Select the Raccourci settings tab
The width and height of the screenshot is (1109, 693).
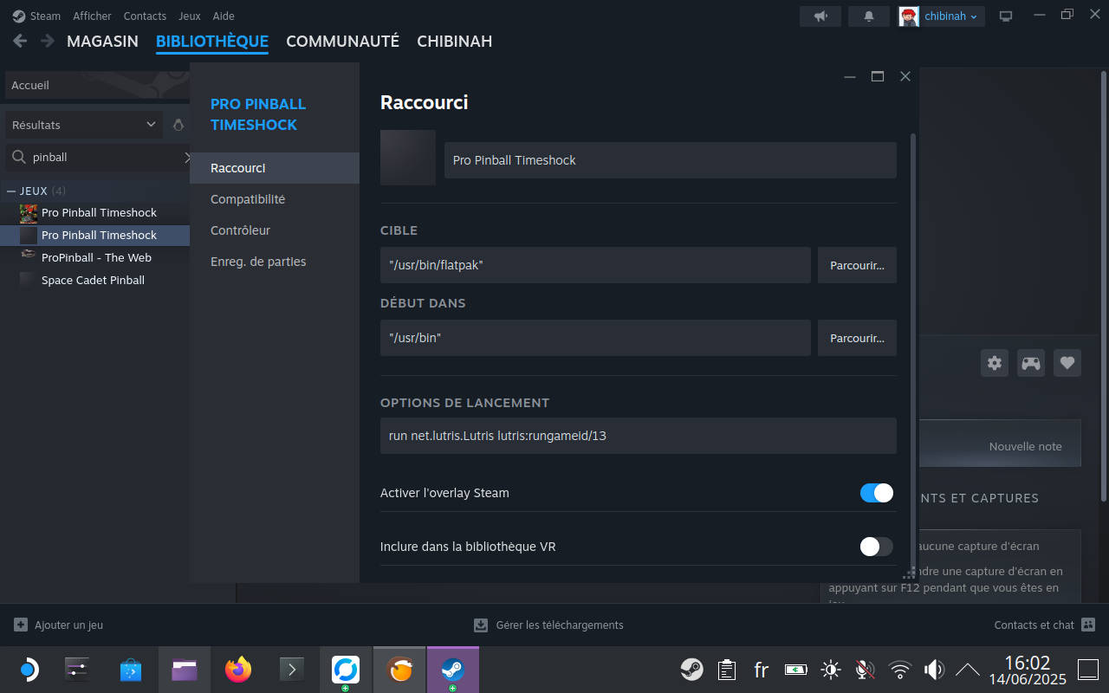pyautogui.click(x=275, y=168)
